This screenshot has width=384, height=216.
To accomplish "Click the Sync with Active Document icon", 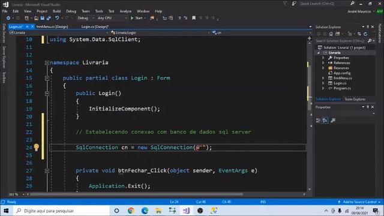I will point(359,34).
